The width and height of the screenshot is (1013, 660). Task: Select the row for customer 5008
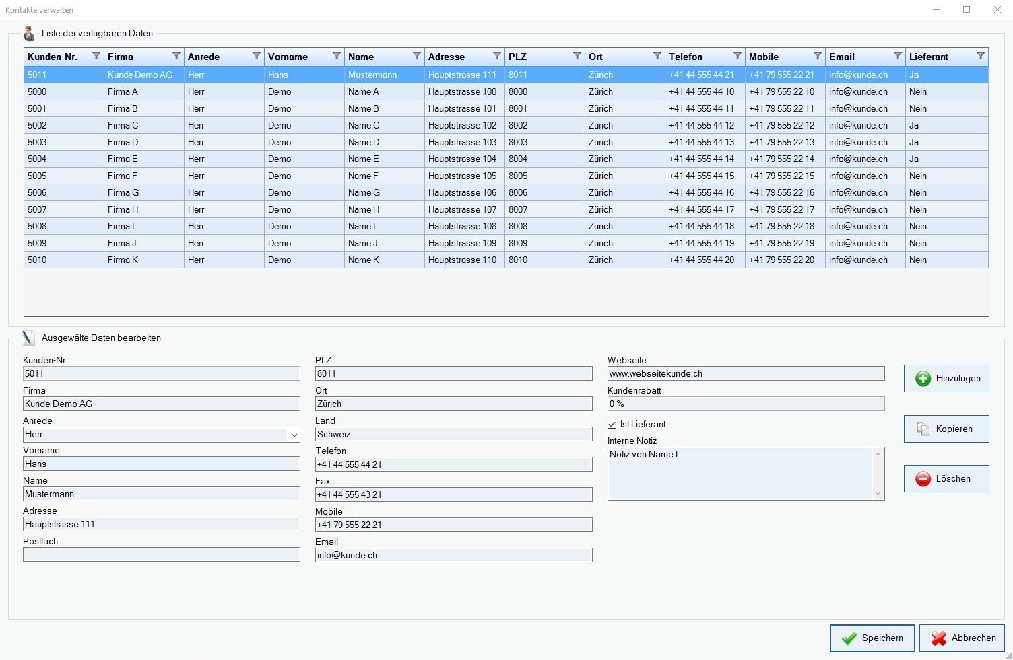(x=506, y=226)
